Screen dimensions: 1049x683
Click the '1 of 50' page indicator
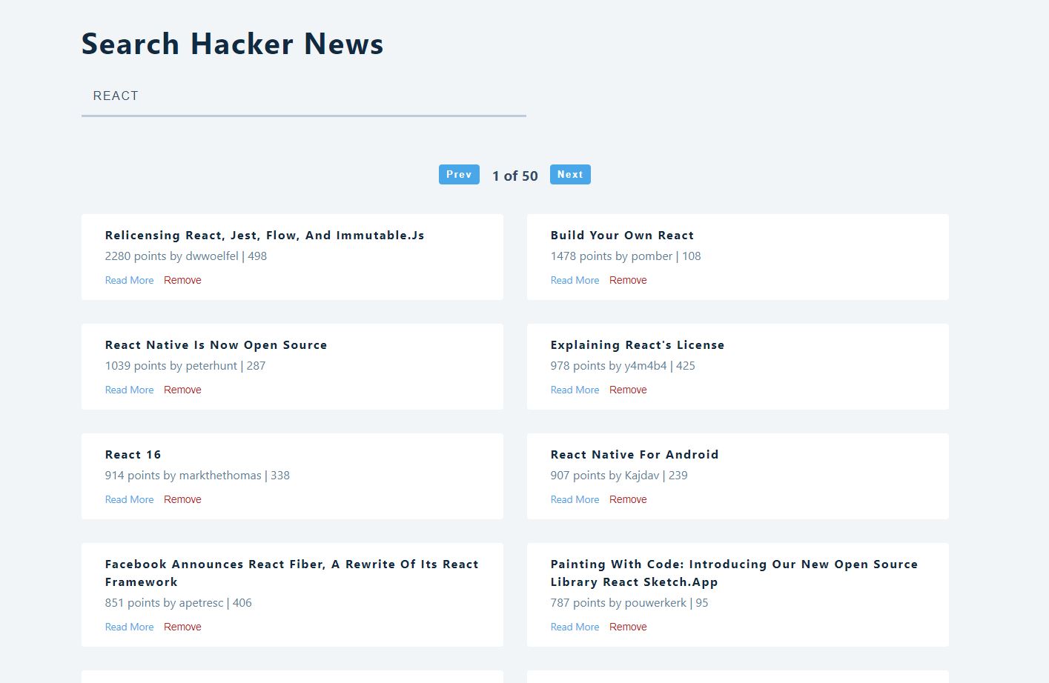tap(515, 176)
